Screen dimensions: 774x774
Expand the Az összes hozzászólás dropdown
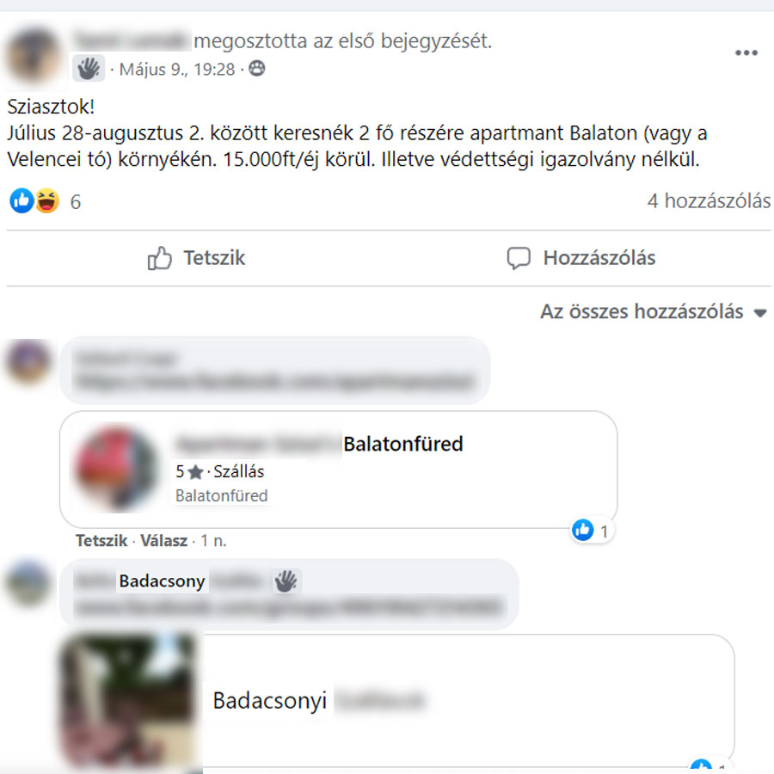click(x=653, y=312)
